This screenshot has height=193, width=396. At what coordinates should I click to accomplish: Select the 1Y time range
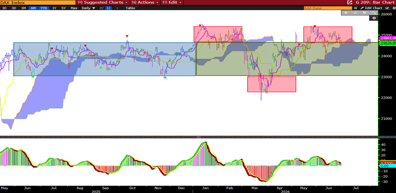54,8
